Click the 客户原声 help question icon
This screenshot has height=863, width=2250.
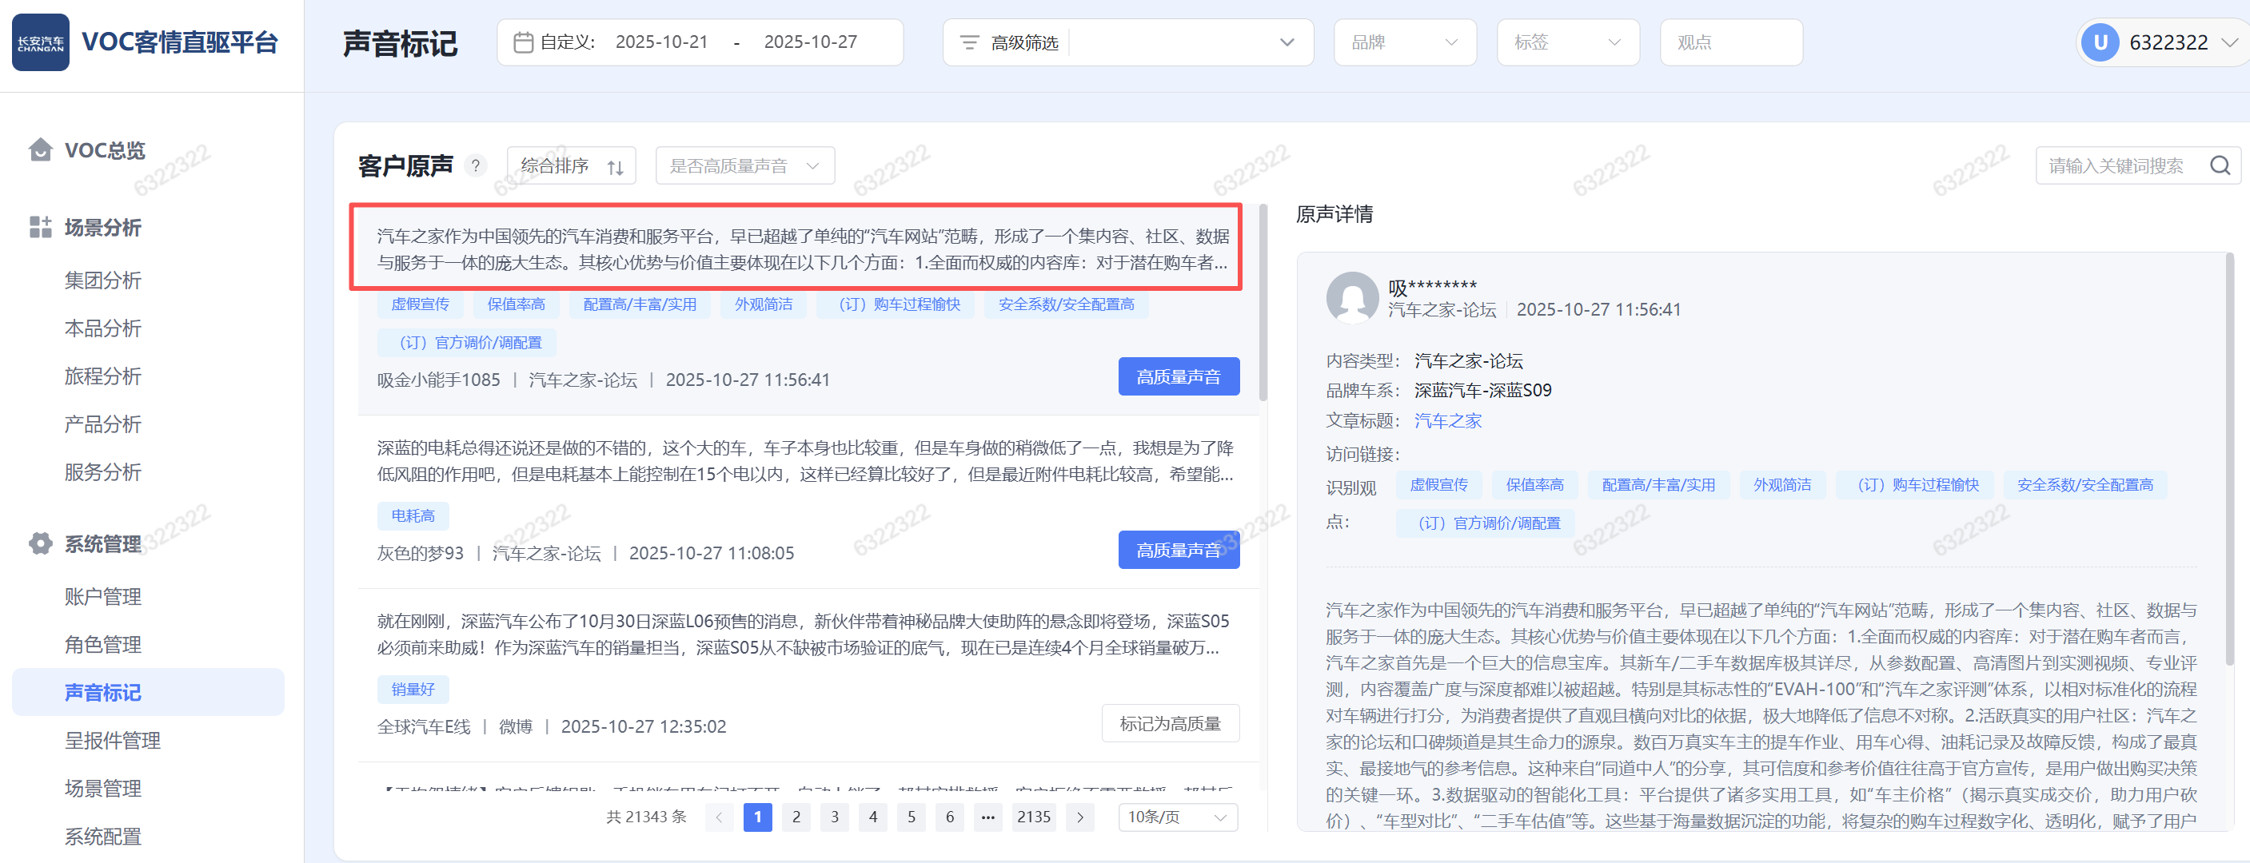(475, 165)
